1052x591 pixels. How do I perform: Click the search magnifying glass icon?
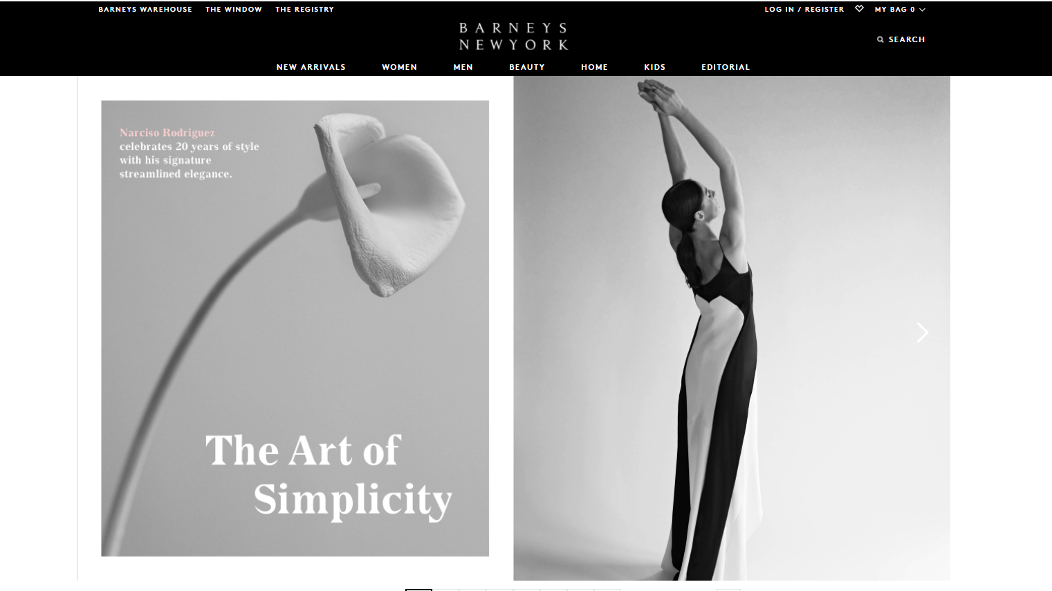[880, 39]
